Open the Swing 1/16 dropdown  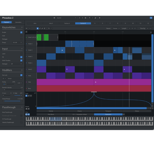pyautogui.click(x=20, y=83)
